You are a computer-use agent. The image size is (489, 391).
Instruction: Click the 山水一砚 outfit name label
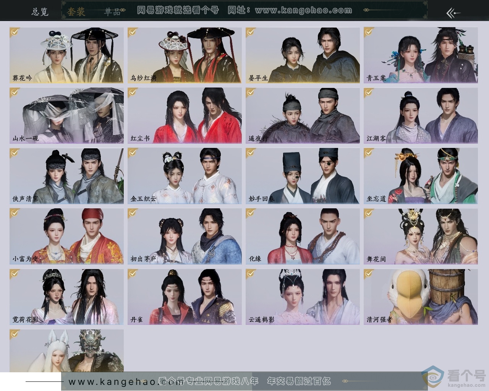click(x=25, y=138)
